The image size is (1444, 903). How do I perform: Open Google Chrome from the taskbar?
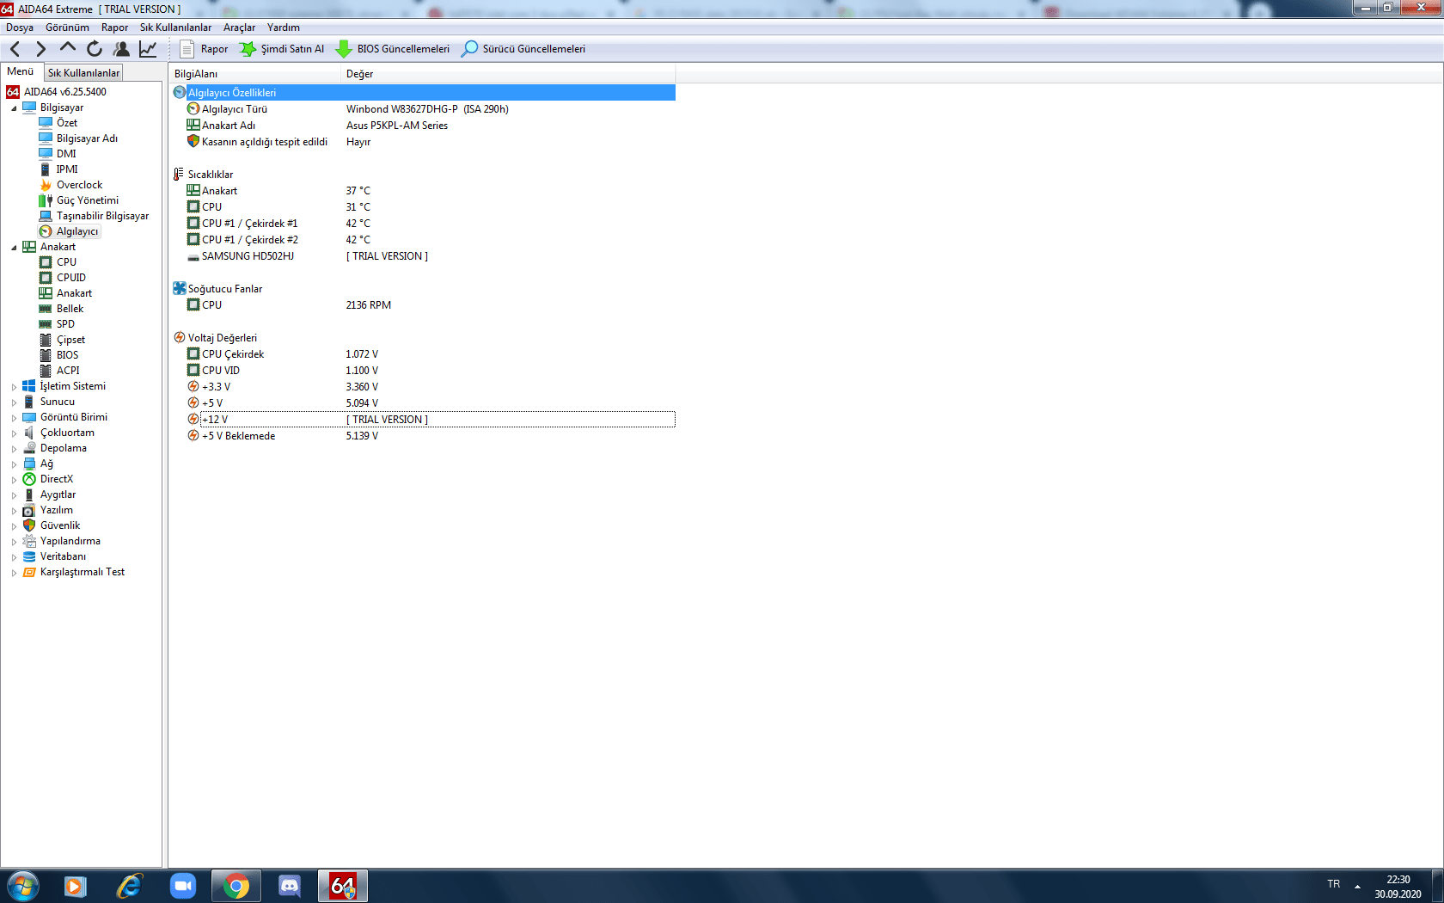236,886
